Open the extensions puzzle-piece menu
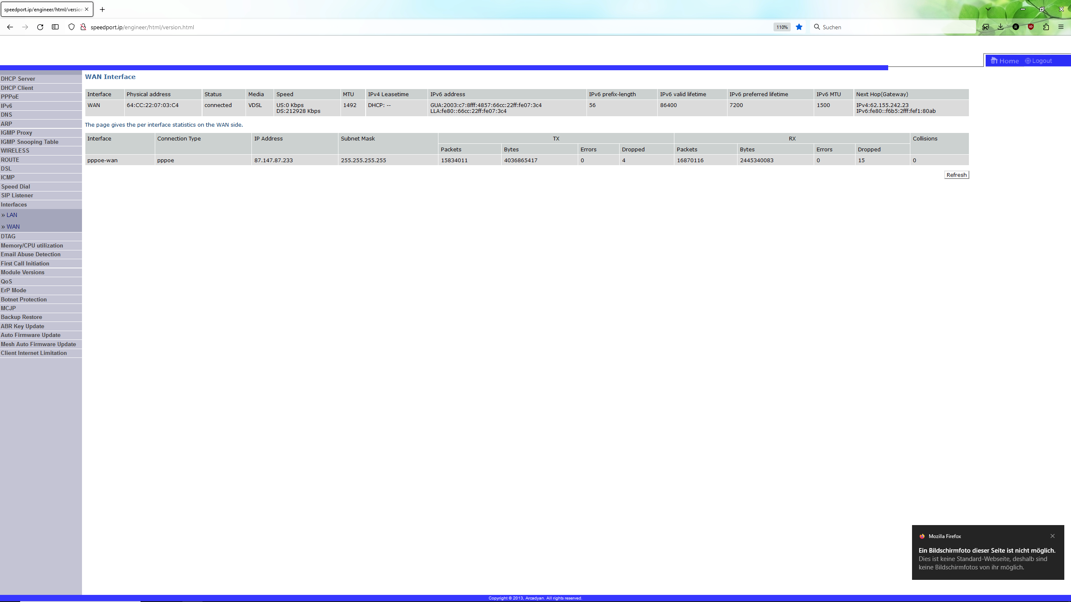This screenshot has width=1071, height=602. (1046, 27)
